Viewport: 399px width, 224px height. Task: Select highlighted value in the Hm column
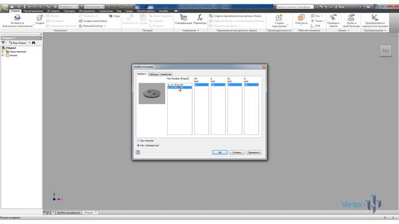pyautogui.click(x=201, y=85)
